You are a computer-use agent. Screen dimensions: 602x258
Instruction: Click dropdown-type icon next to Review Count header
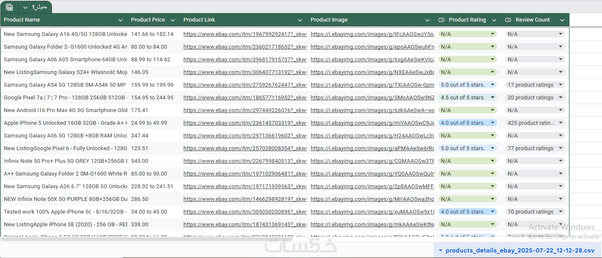point(508,20)
